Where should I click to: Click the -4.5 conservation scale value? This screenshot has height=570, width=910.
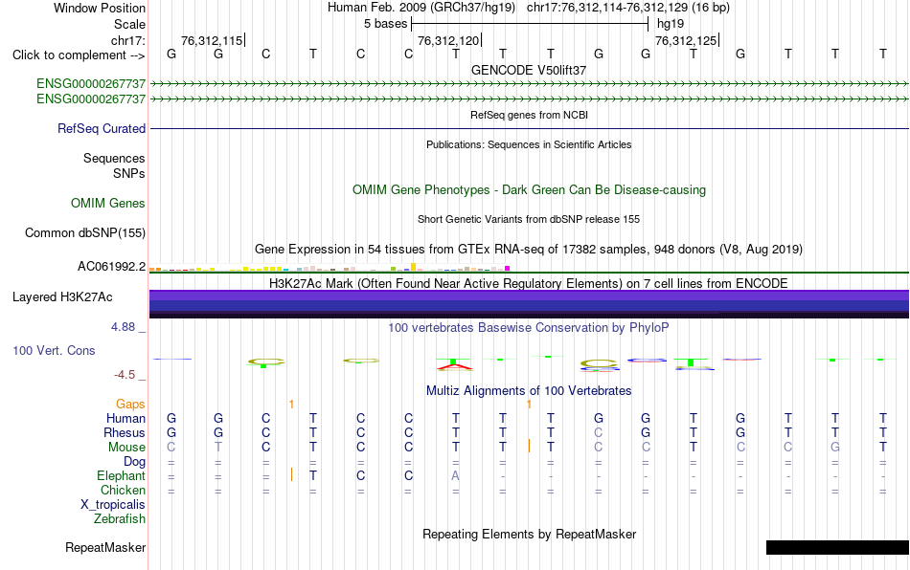click(125, 375)
